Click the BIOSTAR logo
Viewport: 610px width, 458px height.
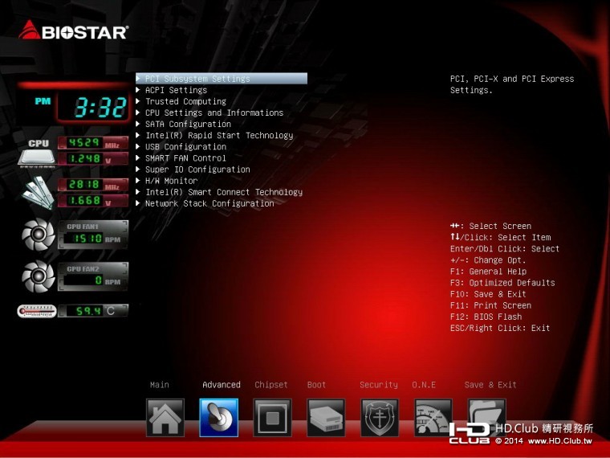[73, 31]
